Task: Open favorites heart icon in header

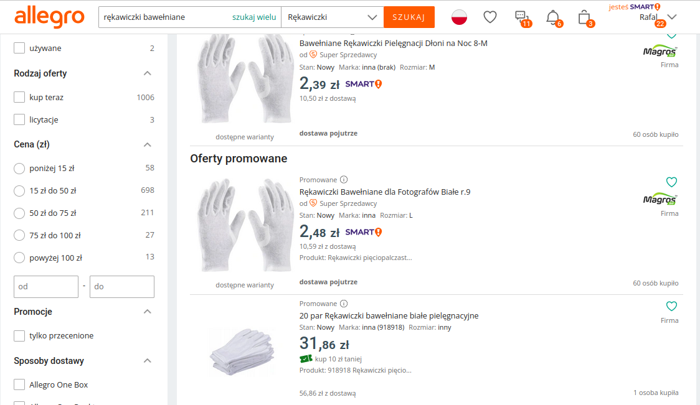Action: 490,17
